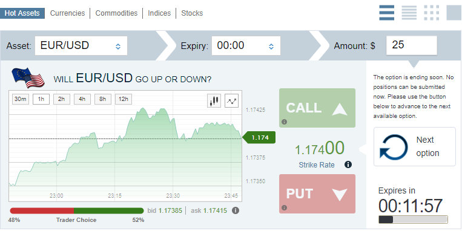This screenshot has height=231, width=462.
Task: Select the thick three-bar list layout icon
Action: click(x=386, y=13)
